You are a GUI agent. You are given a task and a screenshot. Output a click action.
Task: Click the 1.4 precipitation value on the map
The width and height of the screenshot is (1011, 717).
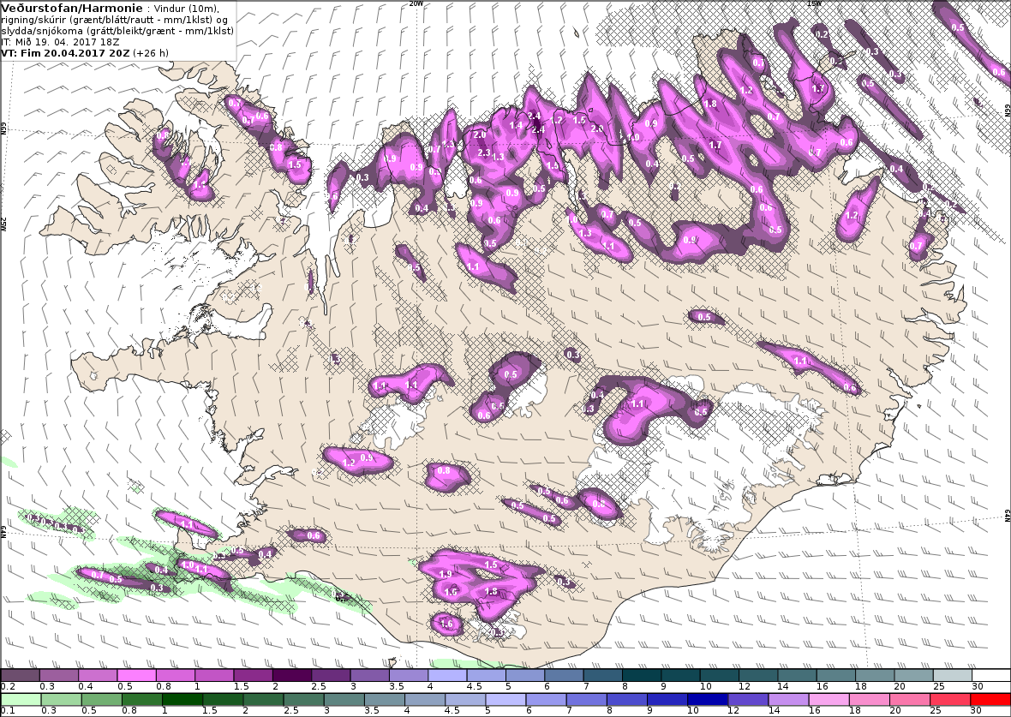pyautogui.click(x=516, y=126)
